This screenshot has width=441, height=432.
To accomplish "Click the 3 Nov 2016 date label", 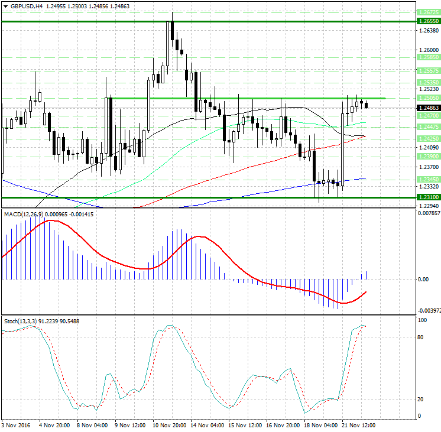I will [16, 425].
